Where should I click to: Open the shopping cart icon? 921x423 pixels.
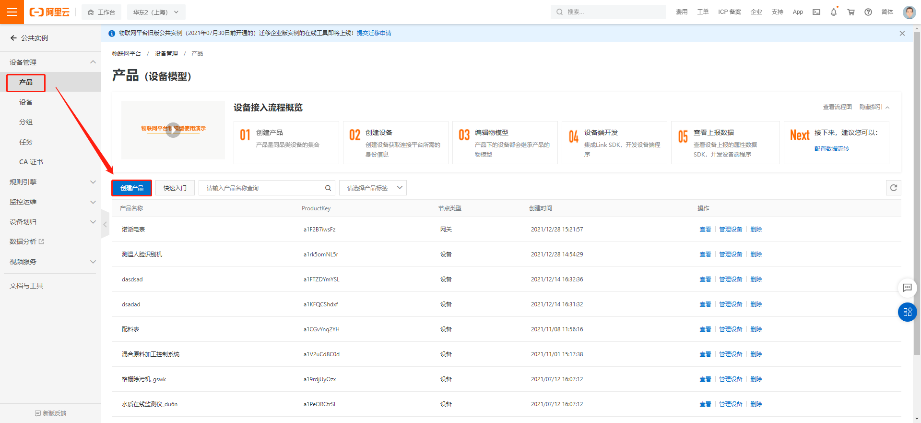coord(851,12)
